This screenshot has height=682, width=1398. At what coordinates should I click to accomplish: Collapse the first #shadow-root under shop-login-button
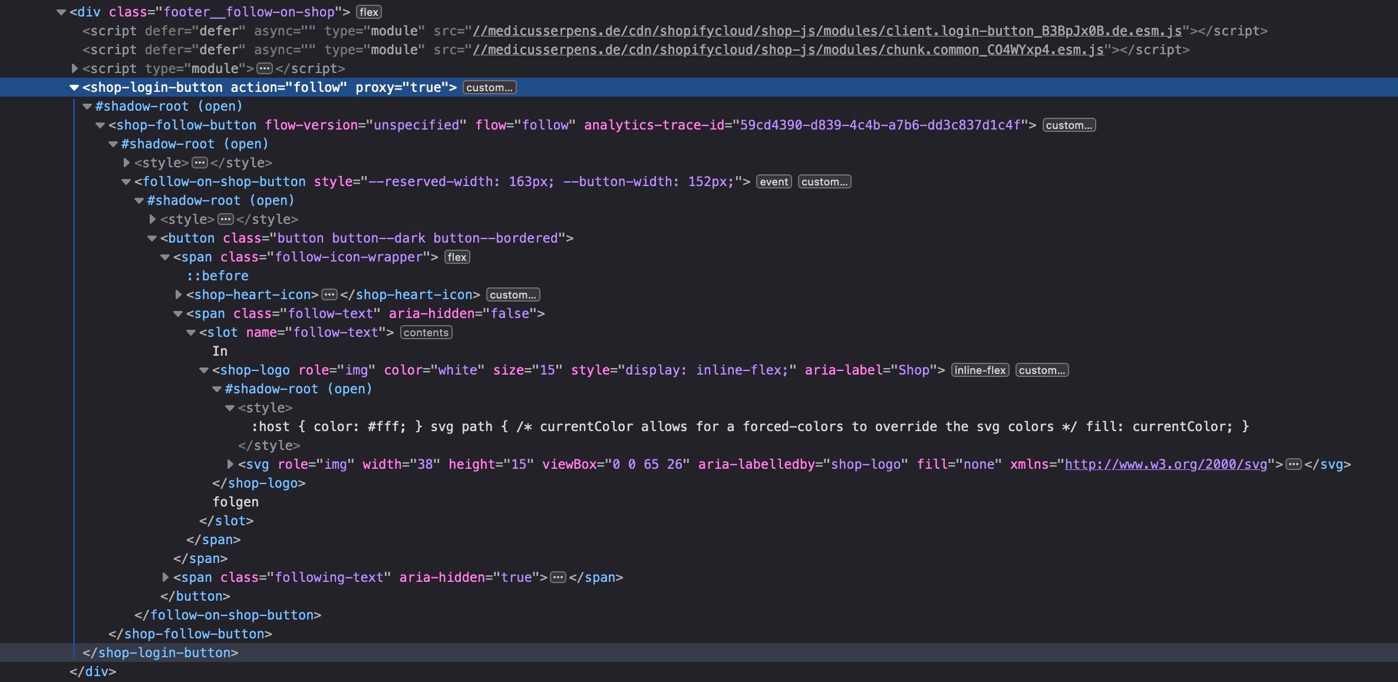click(x=87, y=106)
